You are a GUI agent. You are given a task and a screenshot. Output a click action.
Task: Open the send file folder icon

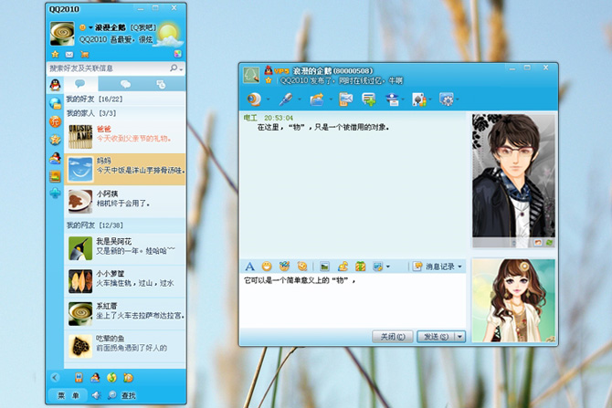(x=317, y=99)
